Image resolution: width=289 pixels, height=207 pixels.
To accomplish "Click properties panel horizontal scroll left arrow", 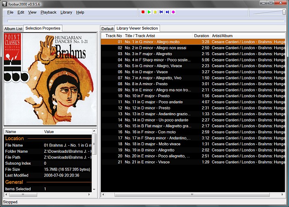I will pyautogui.click(x=6, y=194).
